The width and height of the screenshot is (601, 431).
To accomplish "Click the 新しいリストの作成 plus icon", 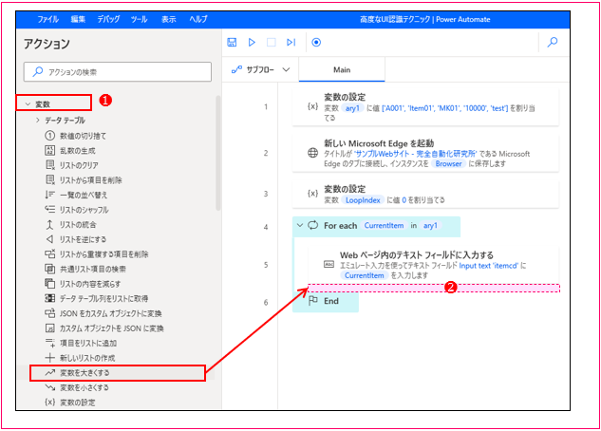I will tap(49, 358).
